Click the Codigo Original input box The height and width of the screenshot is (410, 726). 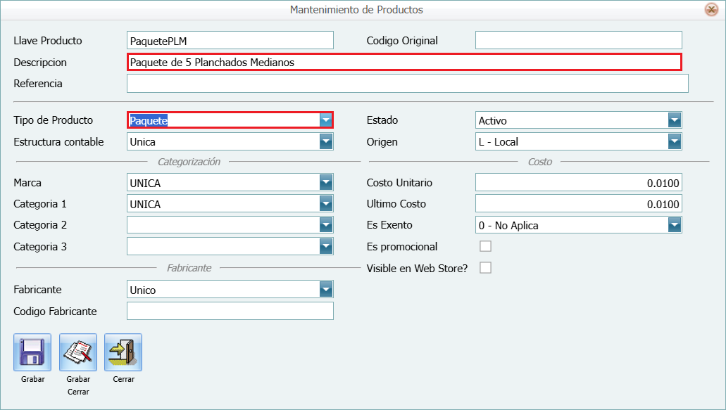(578, 41)
